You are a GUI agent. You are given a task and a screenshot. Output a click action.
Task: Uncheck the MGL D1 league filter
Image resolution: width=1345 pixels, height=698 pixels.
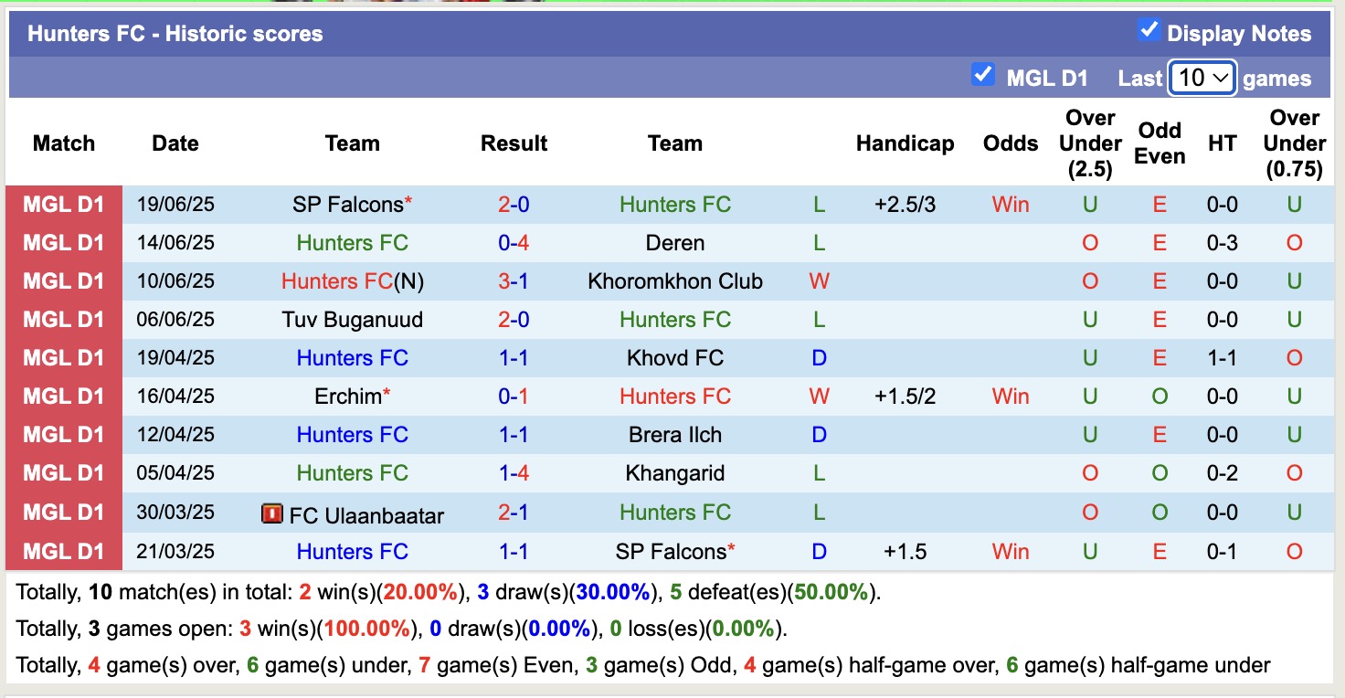983,74
